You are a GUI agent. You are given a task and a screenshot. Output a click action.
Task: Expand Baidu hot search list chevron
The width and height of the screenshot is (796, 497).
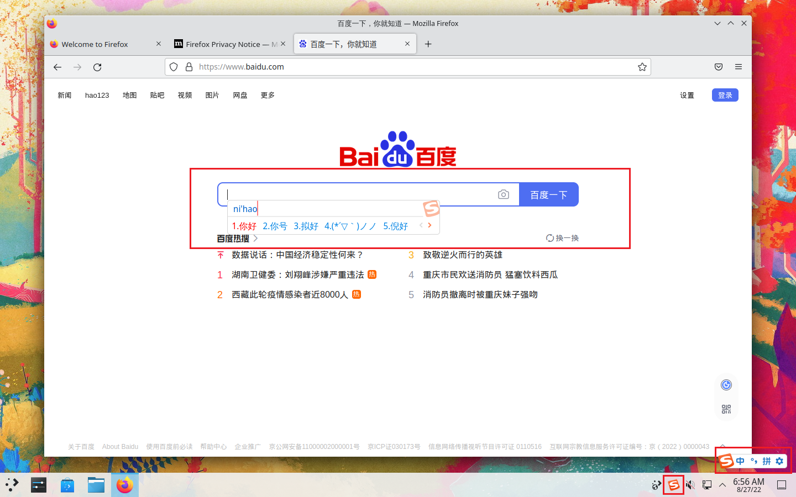(x=255, y=239)
